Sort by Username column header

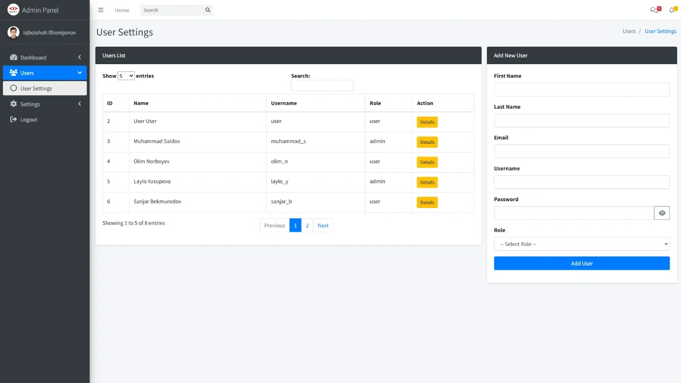(316, 103)
